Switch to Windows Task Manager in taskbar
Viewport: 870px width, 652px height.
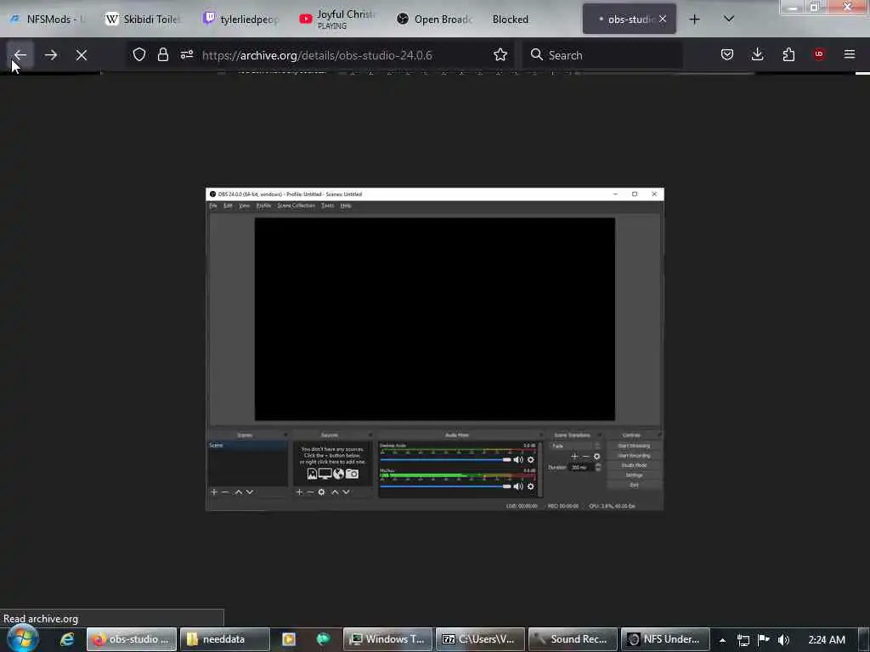pyautogui.click(x=387, y=639)
